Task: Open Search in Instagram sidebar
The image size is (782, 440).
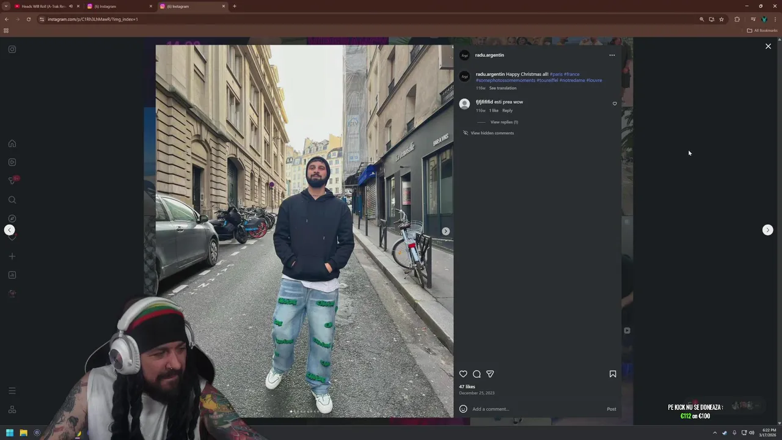Action: pyautogui.click(x=12, y=200)
